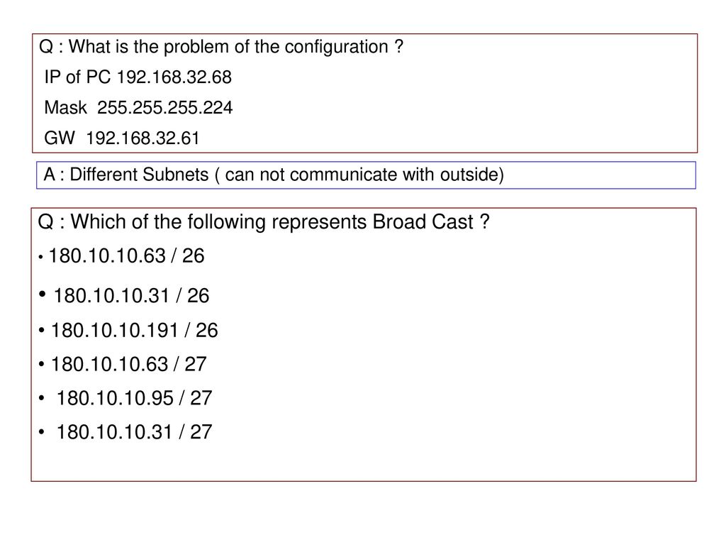Click small bullet before 180.10.10.63 / 26
The width and height of the screenshot is (726, 545).
[x=40, y=257]
